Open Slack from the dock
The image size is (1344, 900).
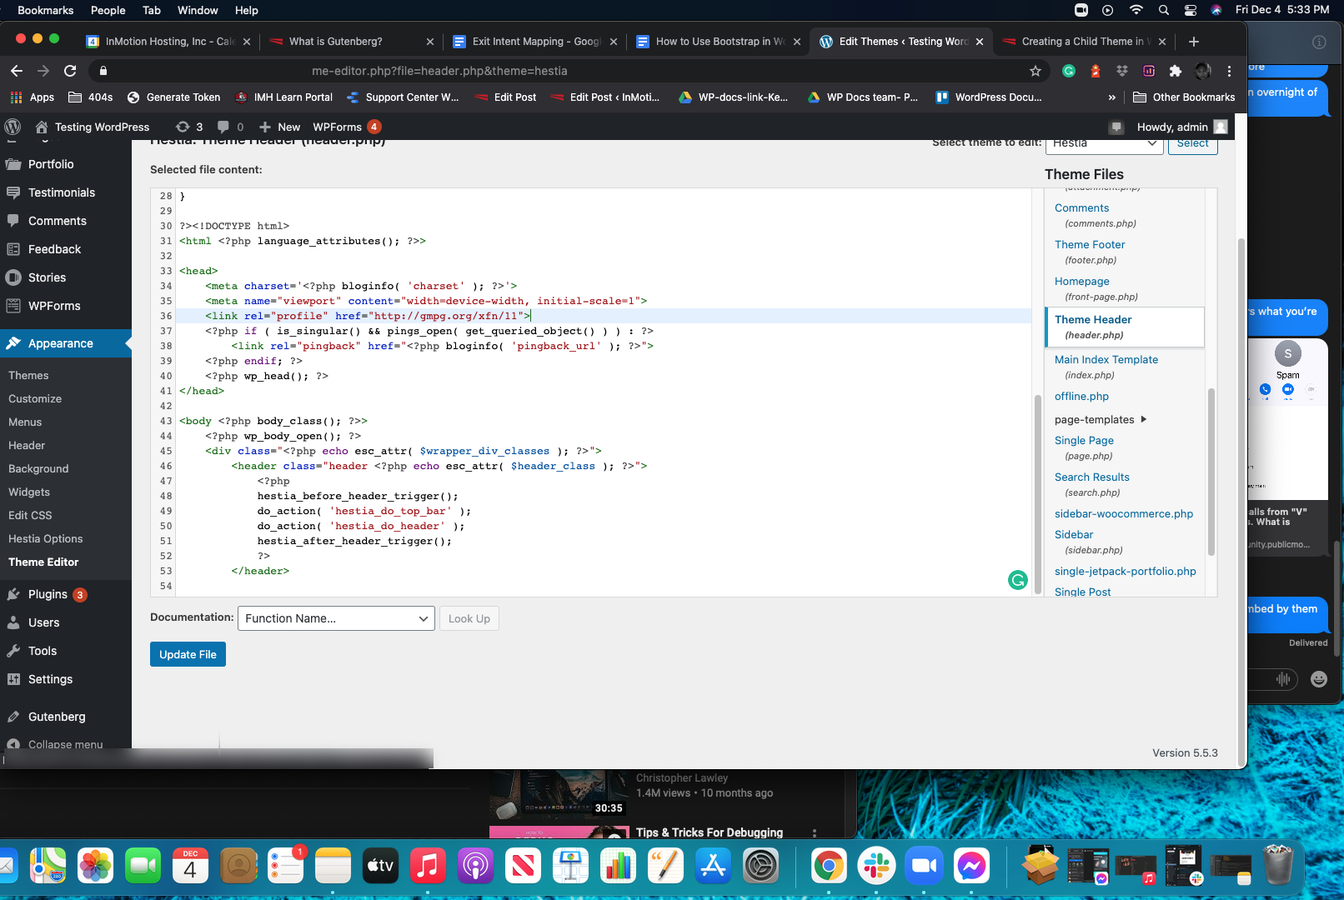pyautogui.click(x=876, y=867)
